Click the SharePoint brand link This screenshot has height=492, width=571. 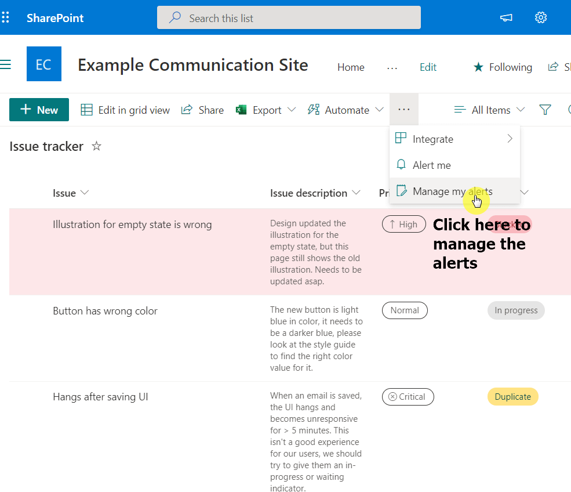(x=55, y=18)
